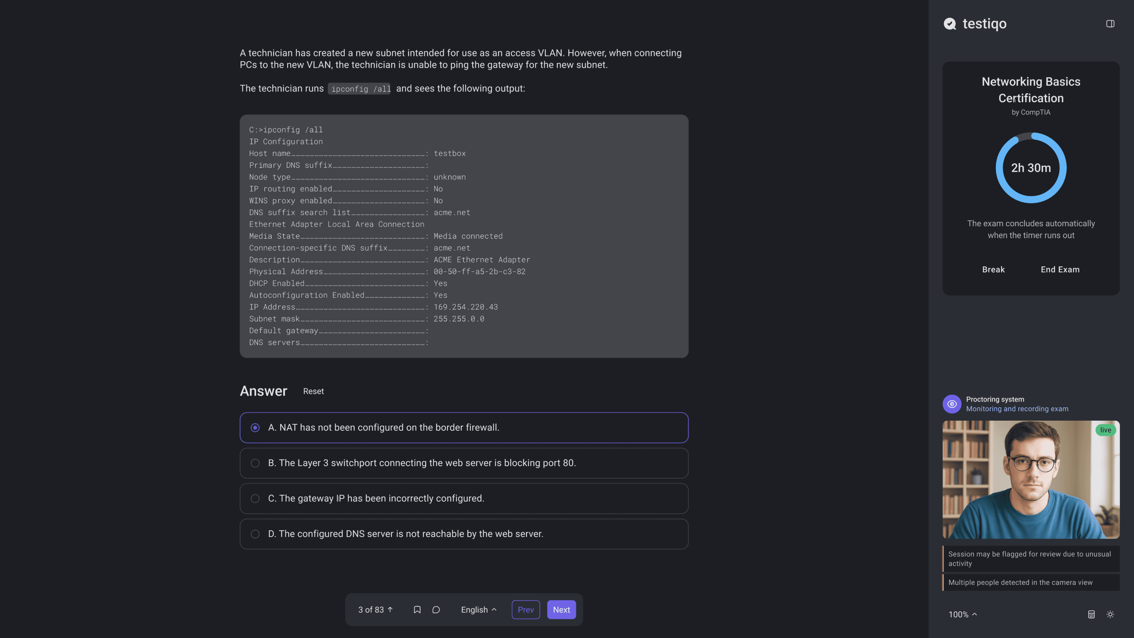Take a Break from the exam
Image resolution: width=1134 pixels, height=638 pixels.
click(993, 269)
